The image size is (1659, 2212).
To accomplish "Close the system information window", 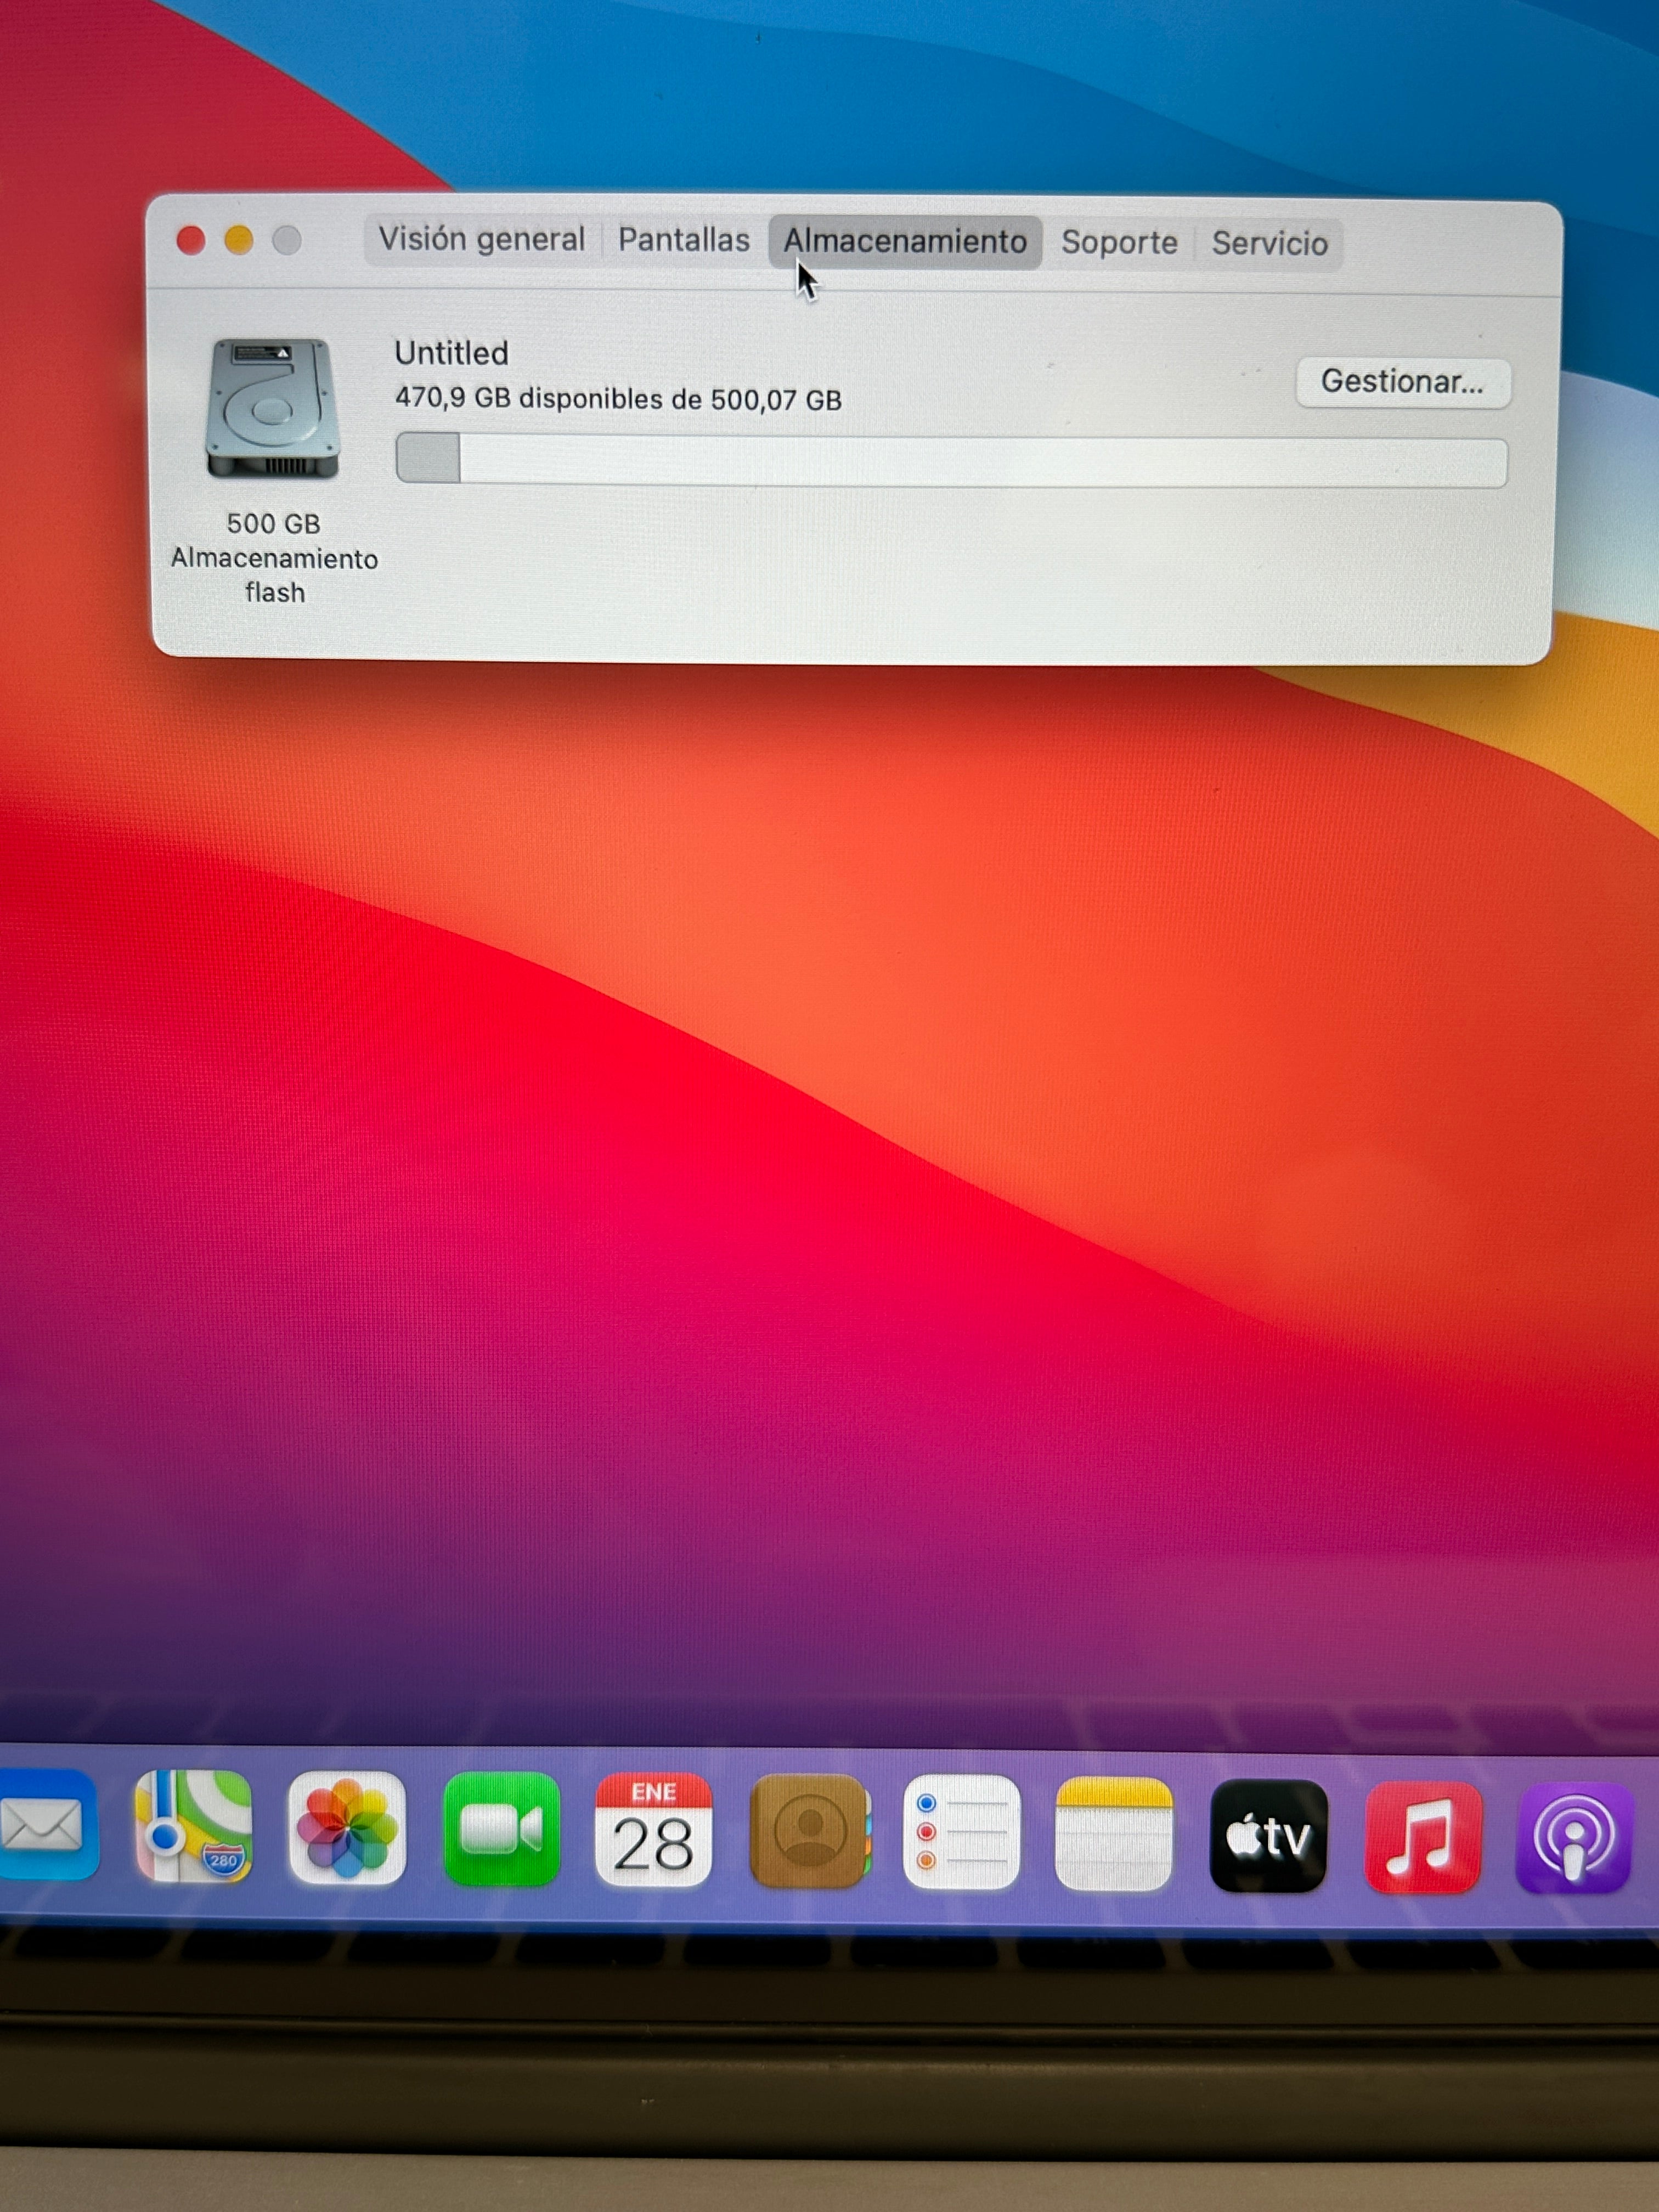I will (191, 240).
